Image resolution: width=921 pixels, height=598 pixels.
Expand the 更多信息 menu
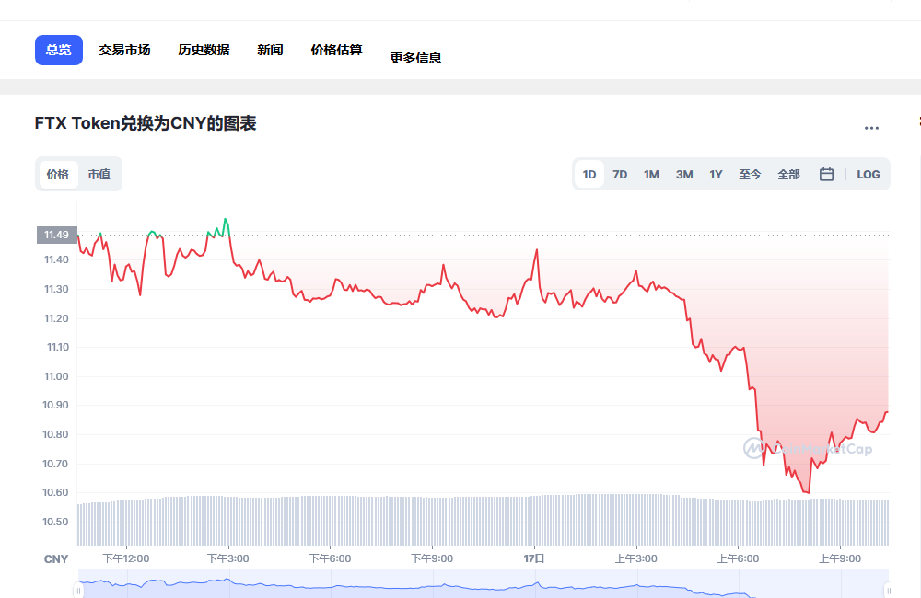coord(416,58)
